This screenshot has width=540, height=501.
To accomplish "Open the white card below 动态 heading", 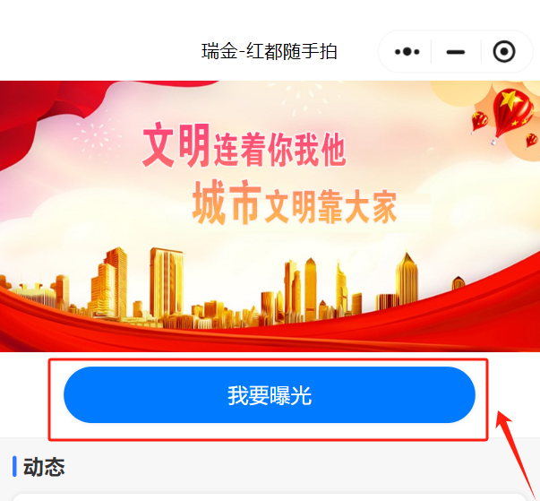I will coord(270,497).
